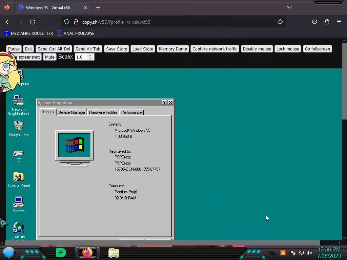The width and height of the screenshot is (347, 260).
Task: Open the Firefox extensions puzzle icon
Action: click(x=327, y=22)
